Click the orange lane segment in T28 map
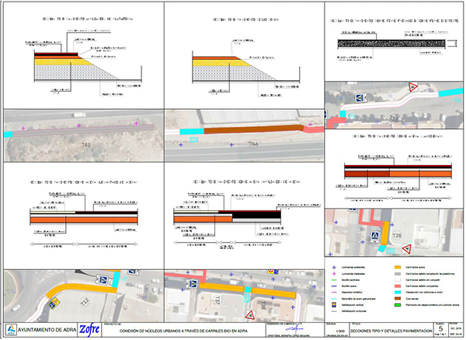The image size is (466, 340). [385, 233]
